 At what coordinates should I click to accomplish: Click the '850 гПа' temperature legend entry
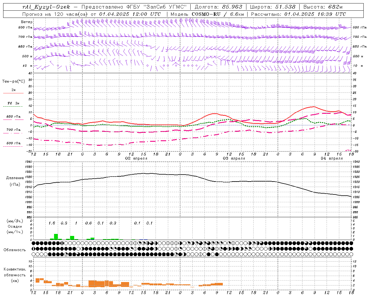click(x=13, y=117)
